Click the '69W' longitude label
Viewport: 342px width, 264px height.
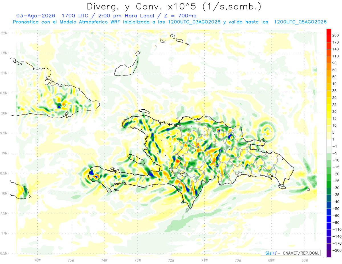(x=271, y=260)
